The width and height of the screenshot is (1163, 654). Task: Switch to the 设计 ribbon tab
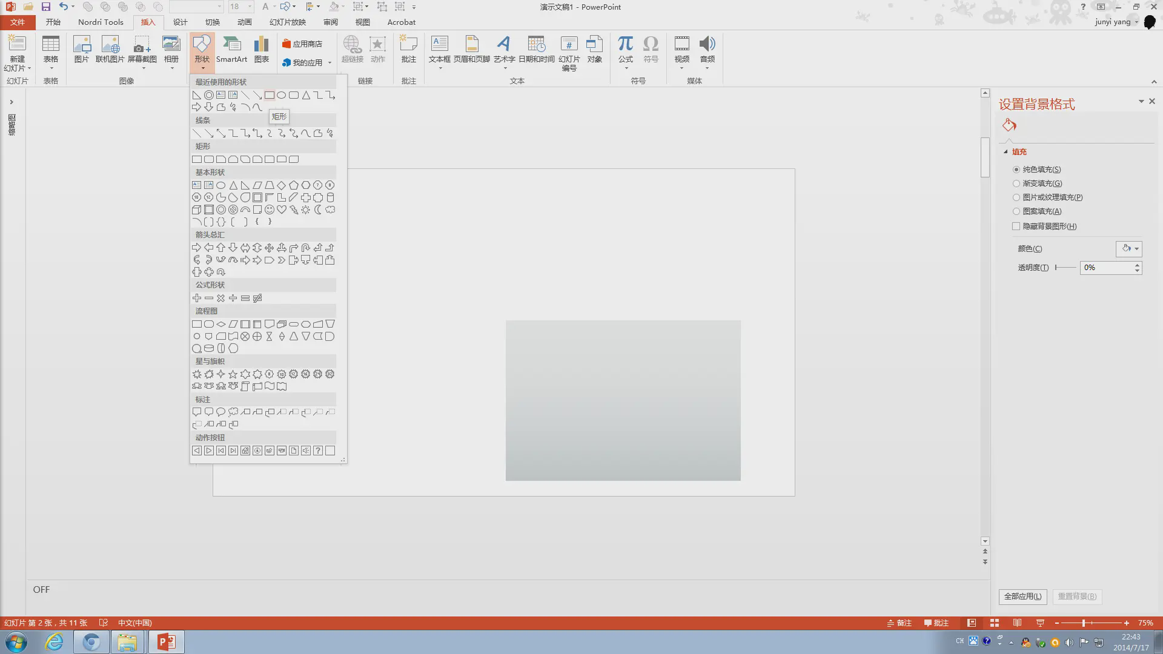click(x=180, y=22)
